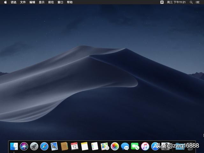Open the Apple menu
The width and height of the screenshot is (204, 153).
tap(5, 2)
